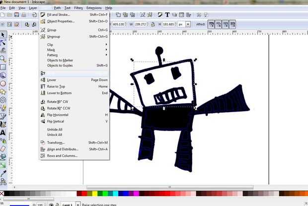Expand the Mask submenu
Screen dimensions: 308x206
pos(74,50)
